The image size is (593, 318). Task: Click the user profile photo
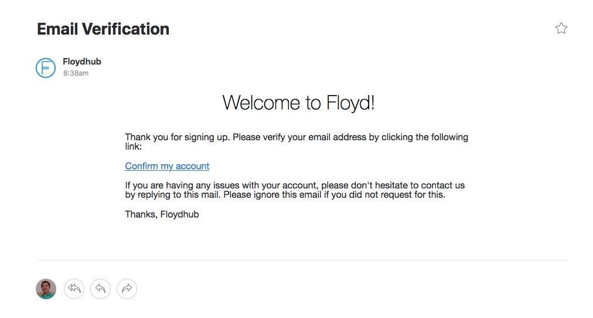click(46, 289)
